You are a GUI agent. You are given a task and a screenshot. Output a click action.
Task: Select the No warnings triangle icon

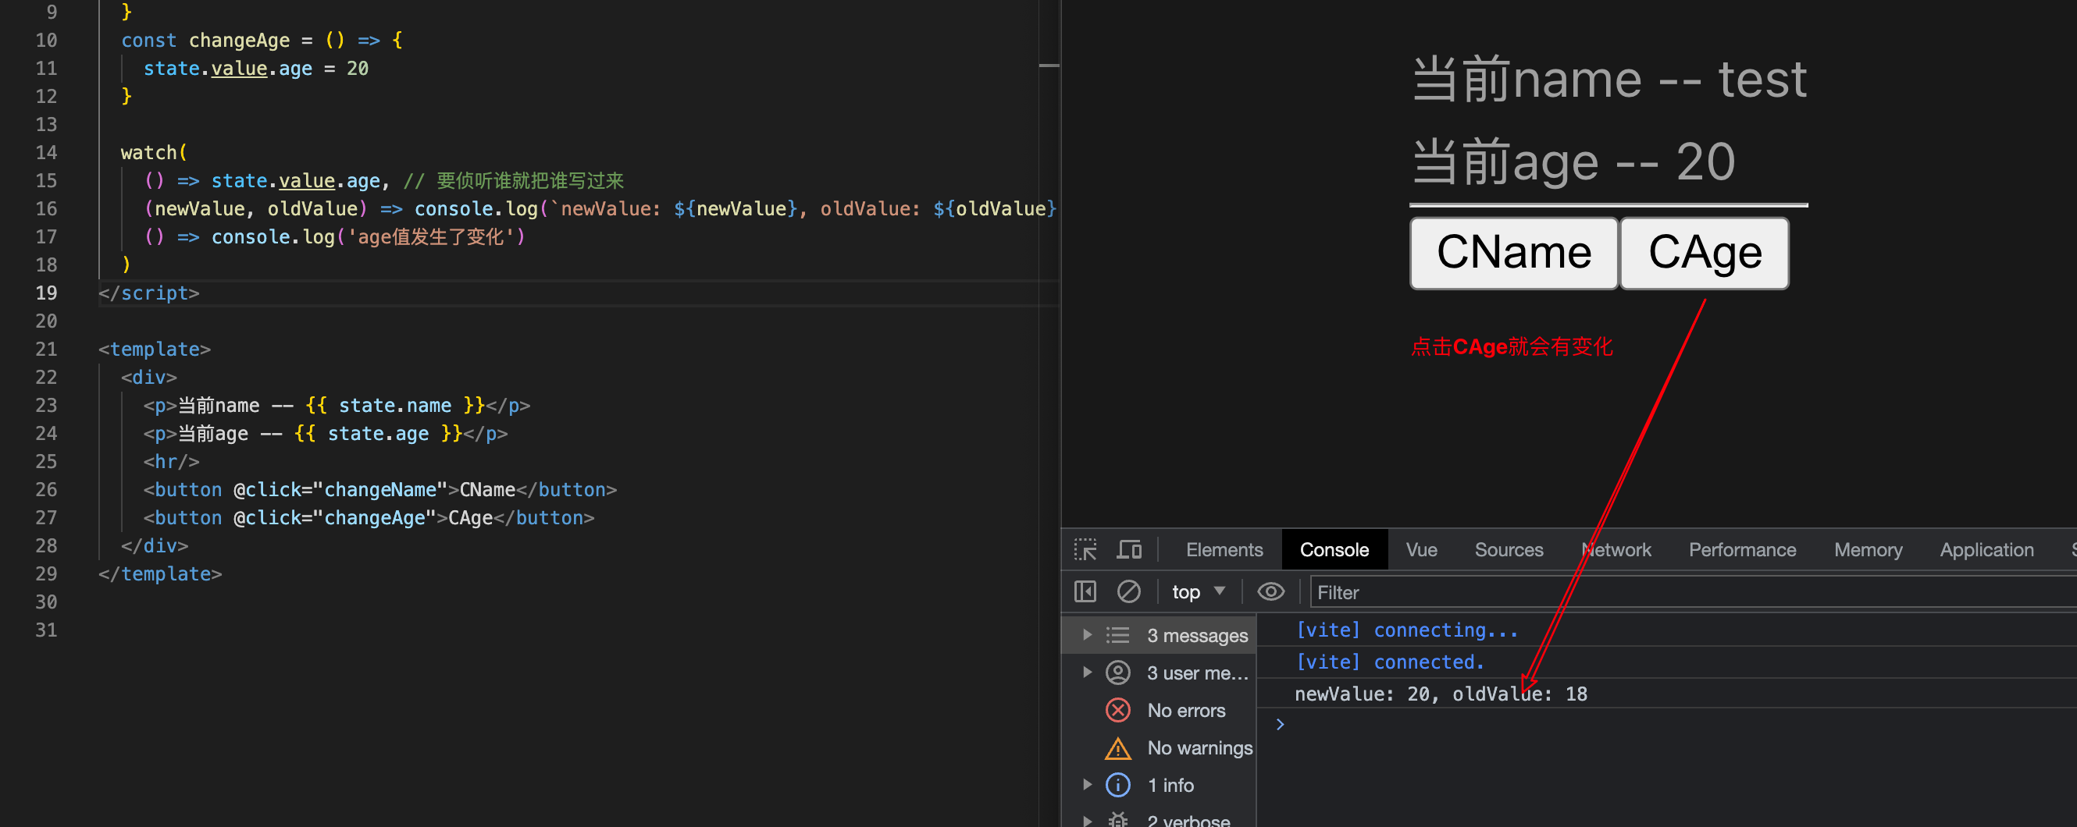click(x=1117, y=748)
